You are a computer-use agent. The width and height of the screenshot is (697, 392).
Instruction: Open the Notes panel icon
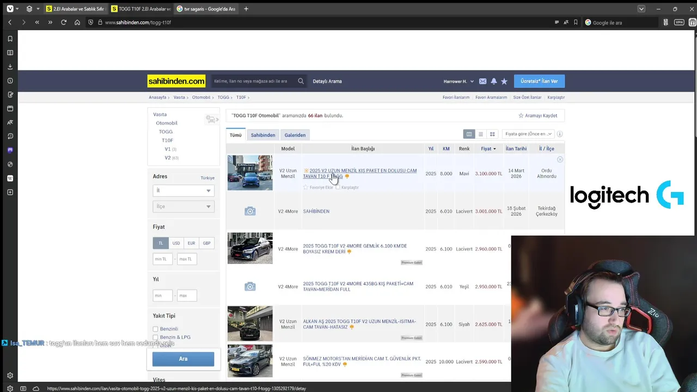[x=10, y=95]
